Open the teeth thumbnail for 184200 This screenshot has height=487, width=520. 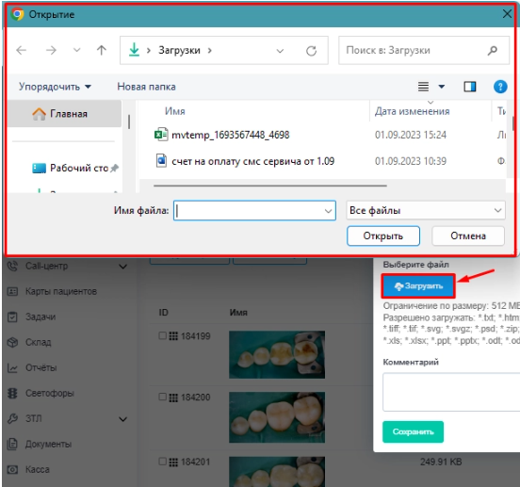[277, 417]
